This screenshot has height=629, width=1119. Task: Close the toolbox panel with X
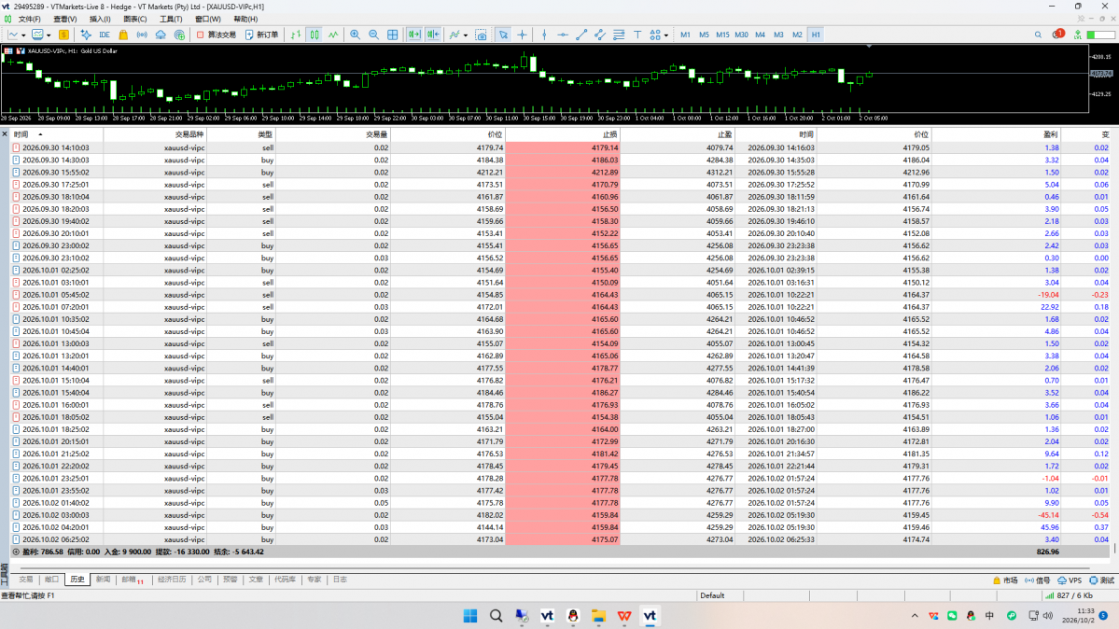click(x=5, y=133)
